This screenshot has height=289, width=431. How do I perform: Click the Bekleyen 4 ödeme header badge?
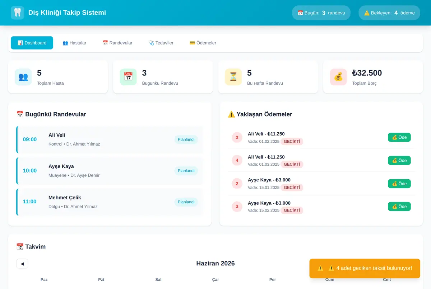click(389, 13)
